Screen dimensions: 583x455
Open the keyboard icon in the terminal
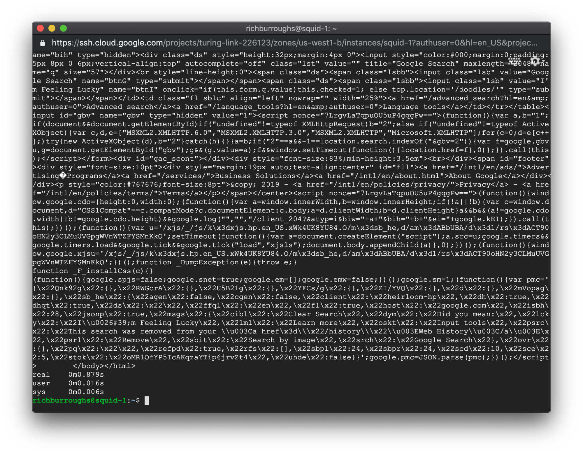click(514, 61)
